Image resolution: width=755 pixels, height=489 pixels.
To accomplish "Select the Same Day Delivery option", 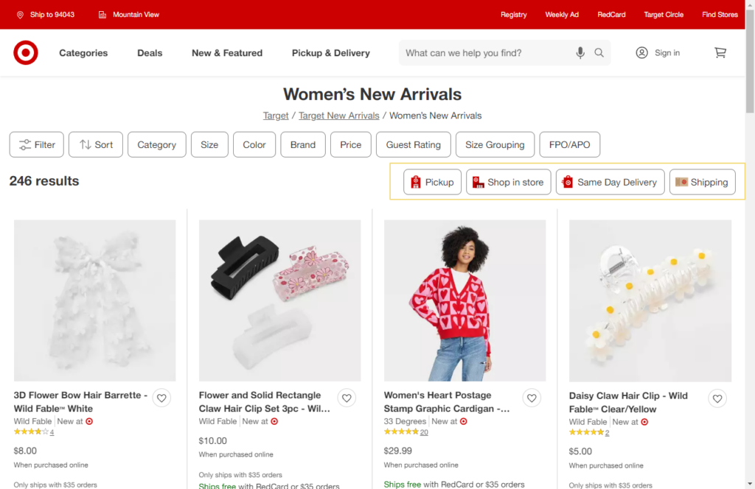I will coord(610,183).
